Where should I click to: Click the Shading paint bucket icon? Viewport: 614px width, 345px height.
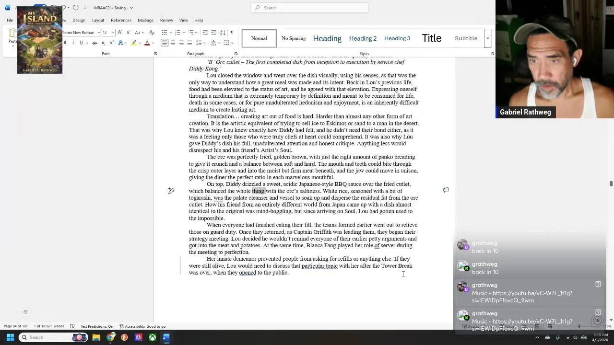pos(213,43)
